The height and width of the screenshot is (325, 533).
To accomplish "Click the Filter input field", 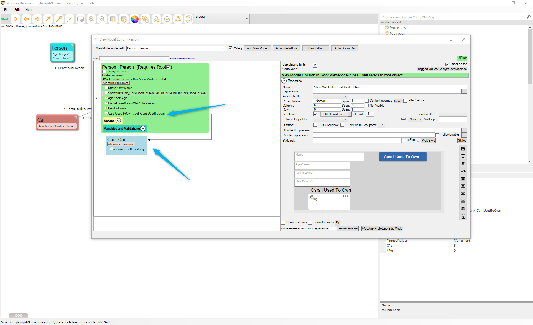I will [134, 58].
